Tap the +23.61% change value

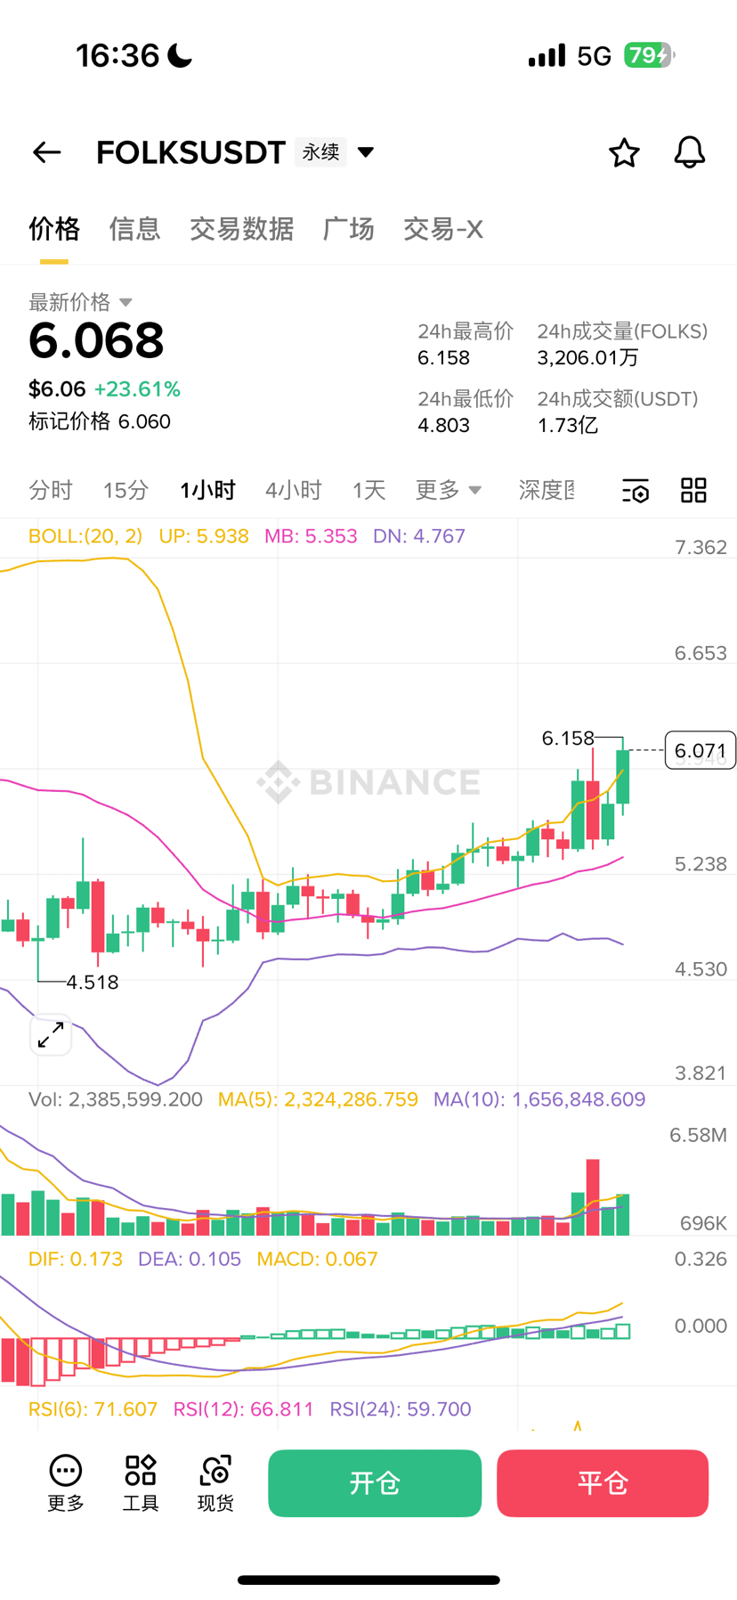pos(137,389)
